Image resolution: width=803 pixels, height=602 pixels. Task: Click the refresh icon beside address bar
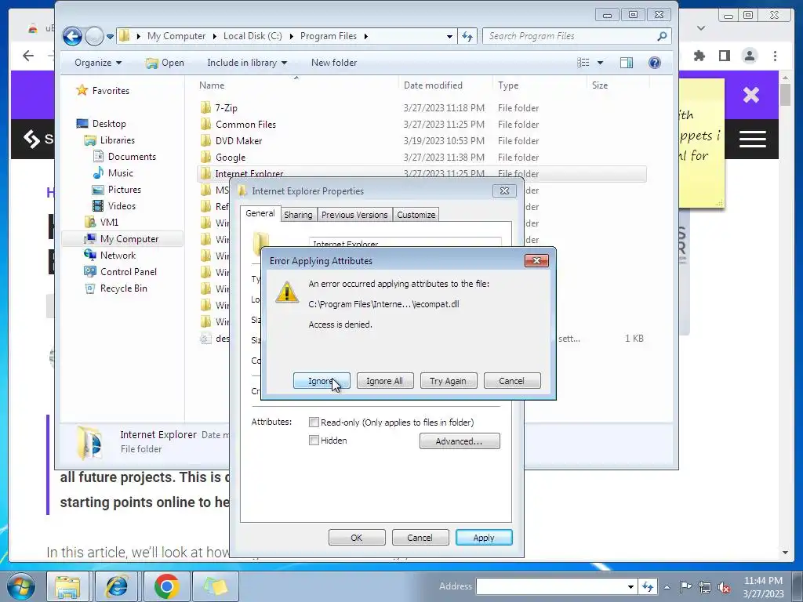click(x=467, y=36)
